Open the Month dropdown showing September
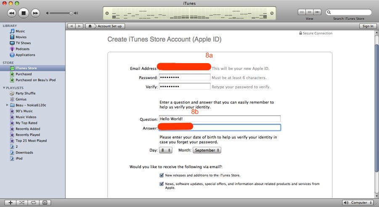 207,150
